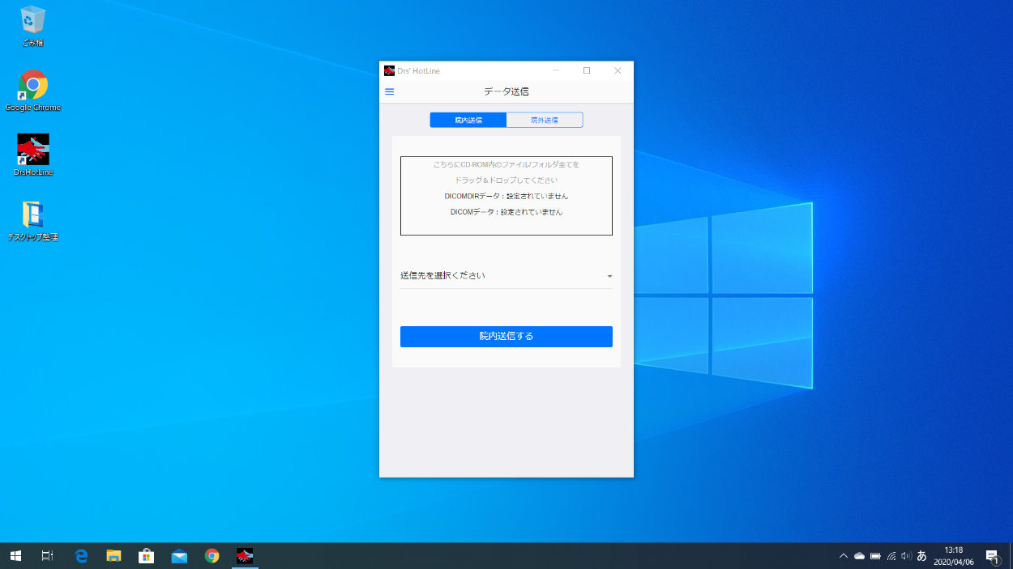Open the volume control in system tray

point(906,556)
